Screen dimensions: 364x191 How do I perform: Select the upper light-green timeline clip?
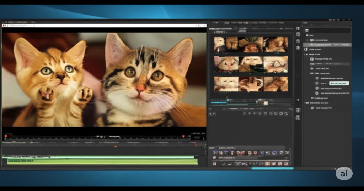click(98, 157)
